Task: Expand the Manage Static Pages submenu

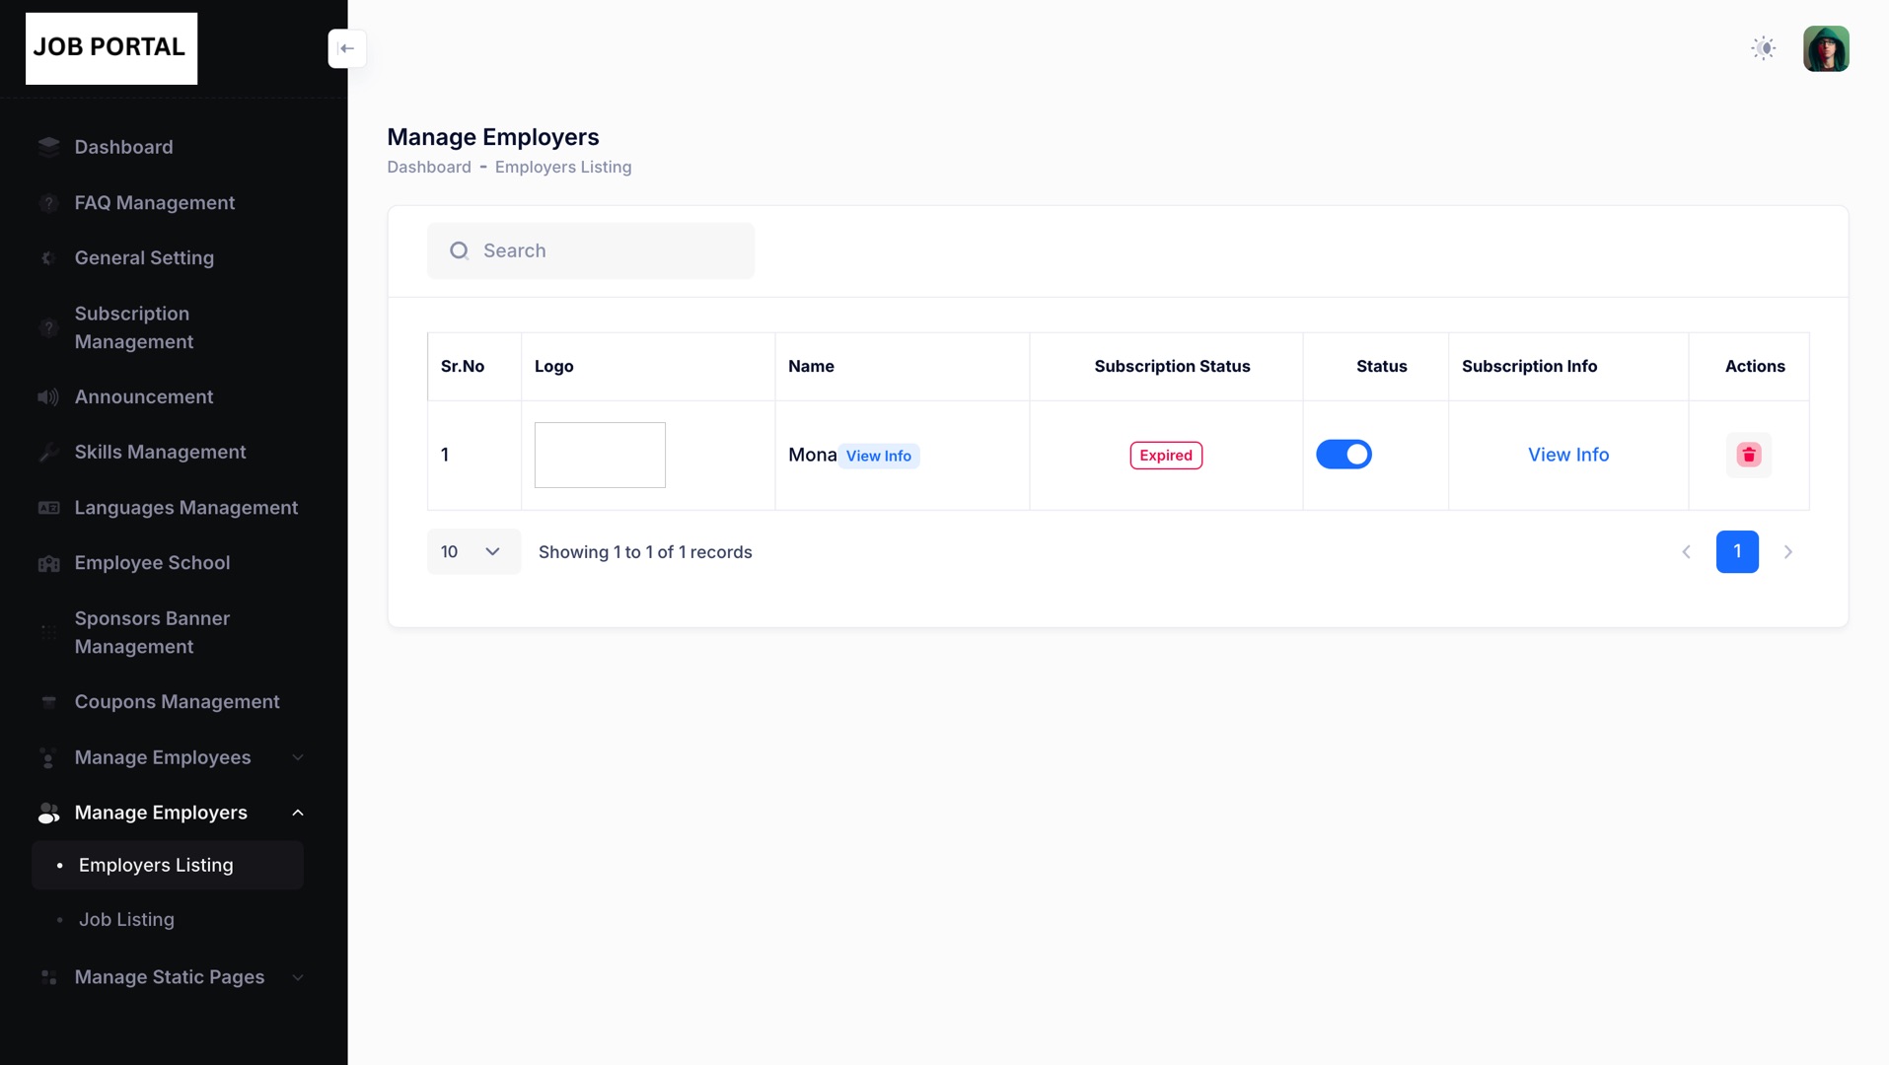Action: 297,977
